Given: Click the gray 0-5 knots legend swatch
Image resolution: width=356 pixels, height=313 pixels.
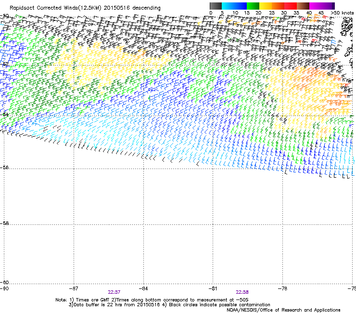Looking at the screenshot, I should click(x=216, y=6).
